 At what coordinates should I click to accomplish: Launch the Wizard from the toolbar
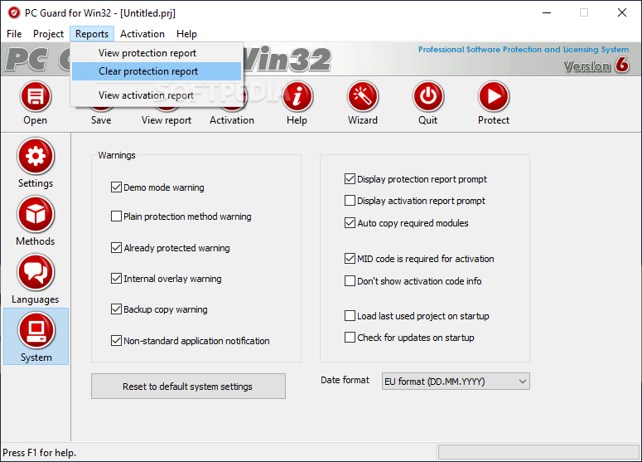[x=363, y=97]
